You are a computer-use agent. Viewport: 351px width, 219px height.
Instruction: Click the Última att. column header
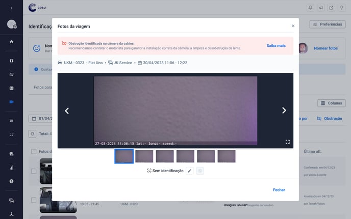coord(313,151)
